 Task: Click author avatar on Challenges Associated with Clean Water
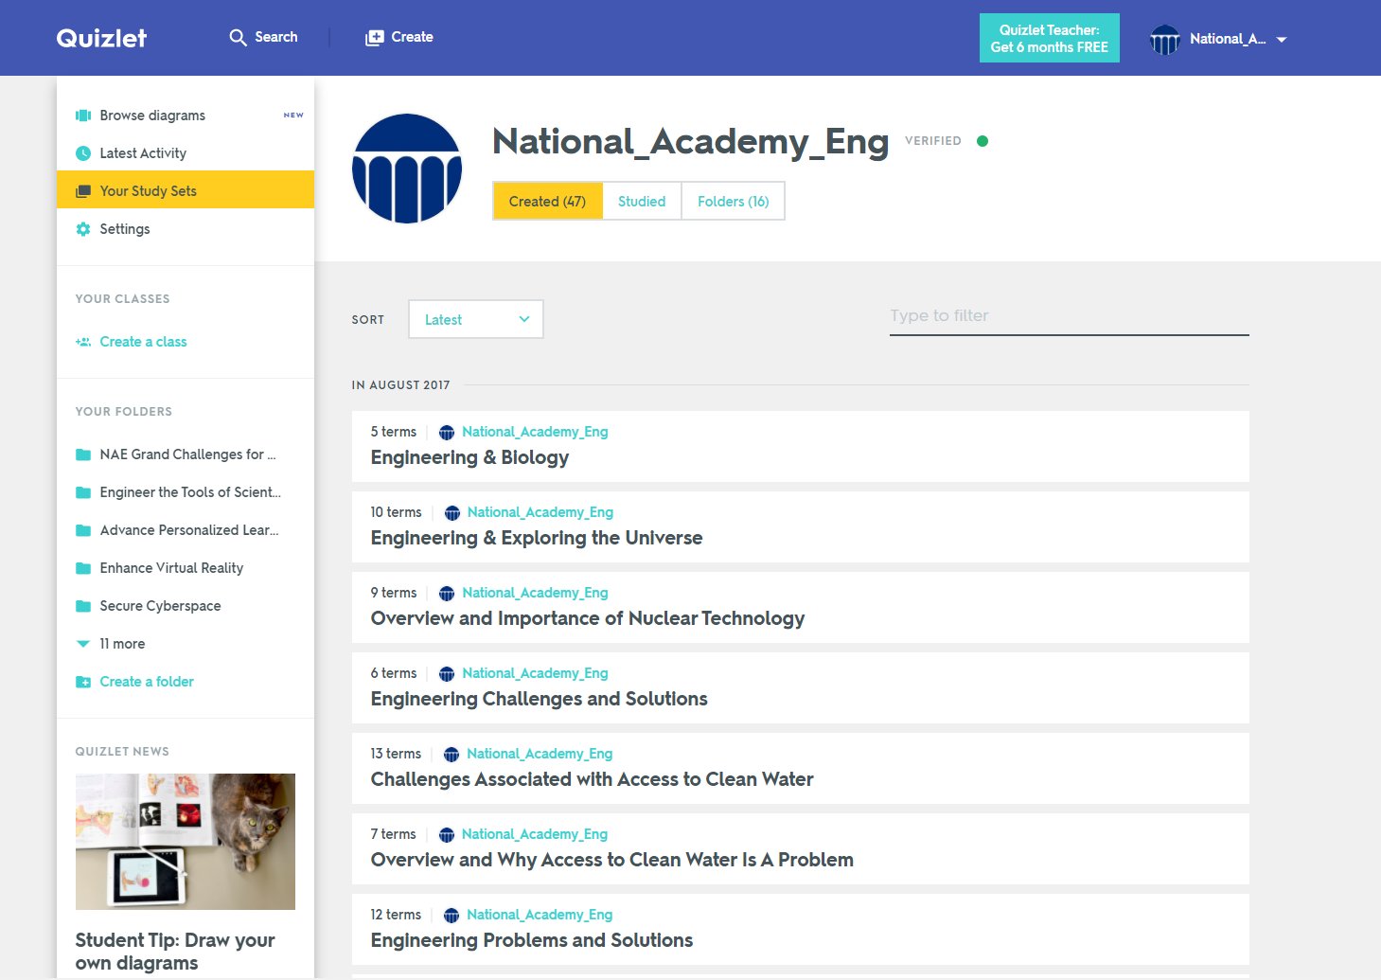[451, 755]
